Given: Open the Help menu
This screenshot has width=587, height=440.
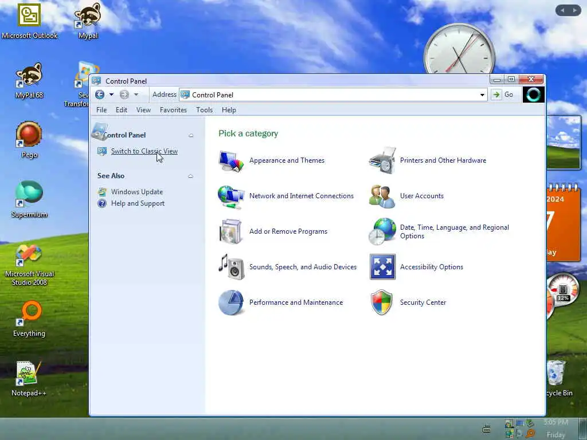Looking at the screenshot, I should (x=229, y=110).
